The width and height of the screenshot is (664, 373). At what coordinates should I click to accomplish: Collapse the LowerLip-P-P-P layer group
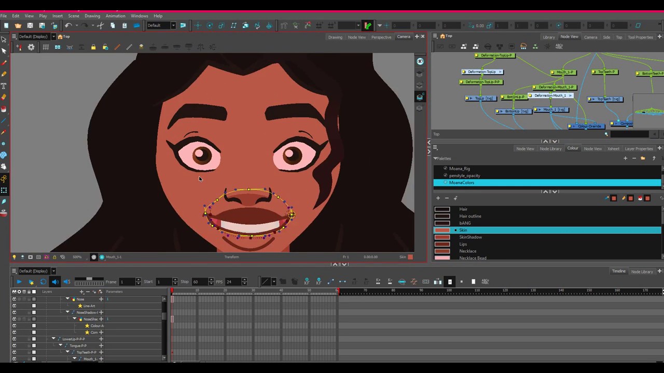[53, 339]
